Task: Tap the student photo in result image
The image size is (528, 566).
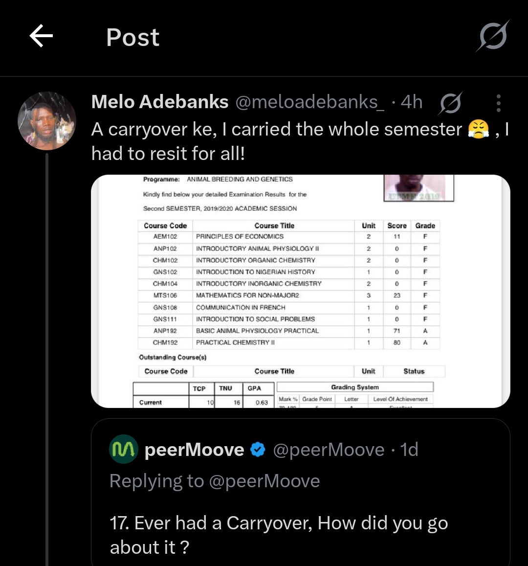Action: pos(419,188)
